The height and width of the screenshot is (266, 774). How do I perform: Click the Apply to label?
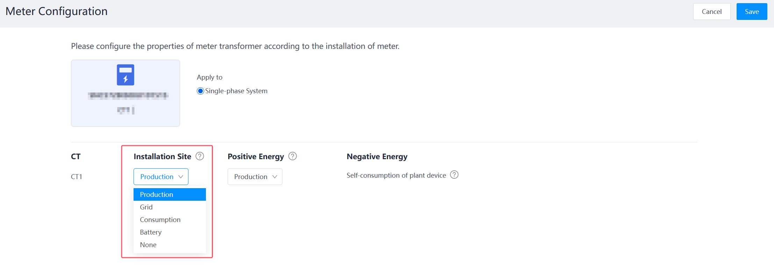click(209, 77)
